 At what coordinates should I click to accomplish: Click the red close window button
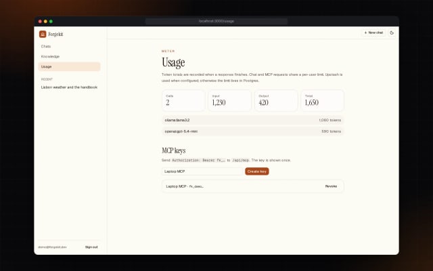(40, 21)
